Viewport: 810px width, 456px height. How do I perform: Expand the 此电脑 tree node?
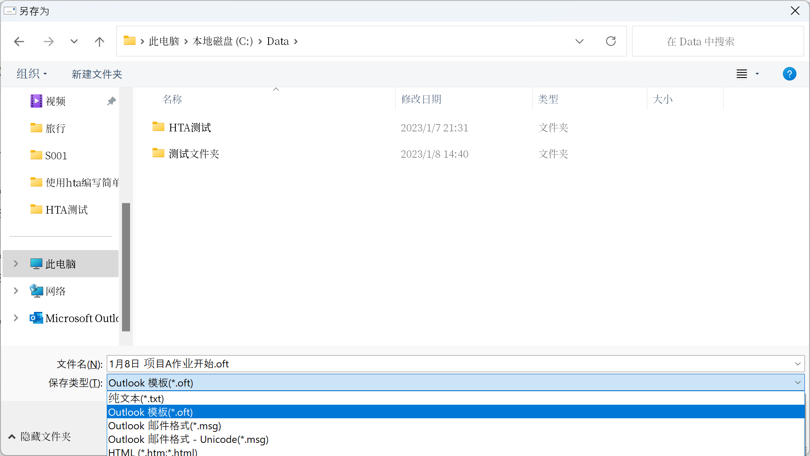(x=16, y=264)
